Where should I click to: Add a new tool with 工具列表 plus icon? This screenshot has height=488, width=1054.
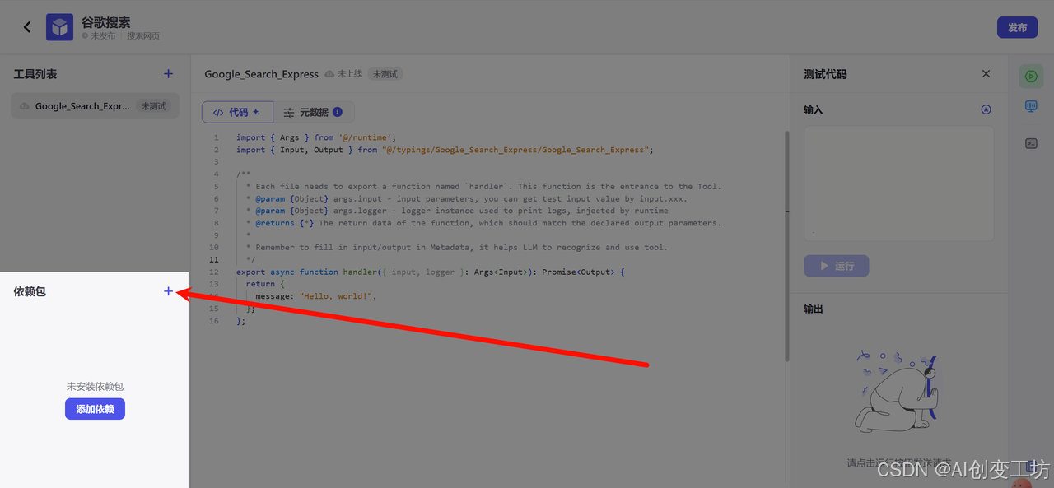[x=168, y=74]
